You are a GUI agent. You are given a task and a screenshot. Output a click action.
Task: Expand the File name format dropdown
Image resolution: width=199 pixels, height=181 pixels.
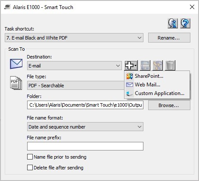85,127
